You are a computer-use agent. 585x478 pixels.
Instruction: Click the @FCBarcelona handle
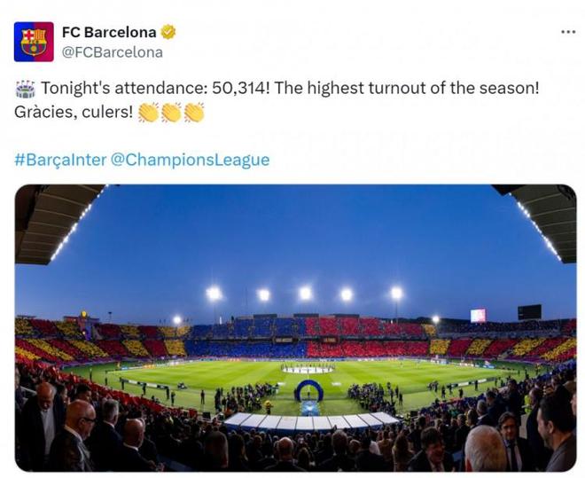coord(112,52)
